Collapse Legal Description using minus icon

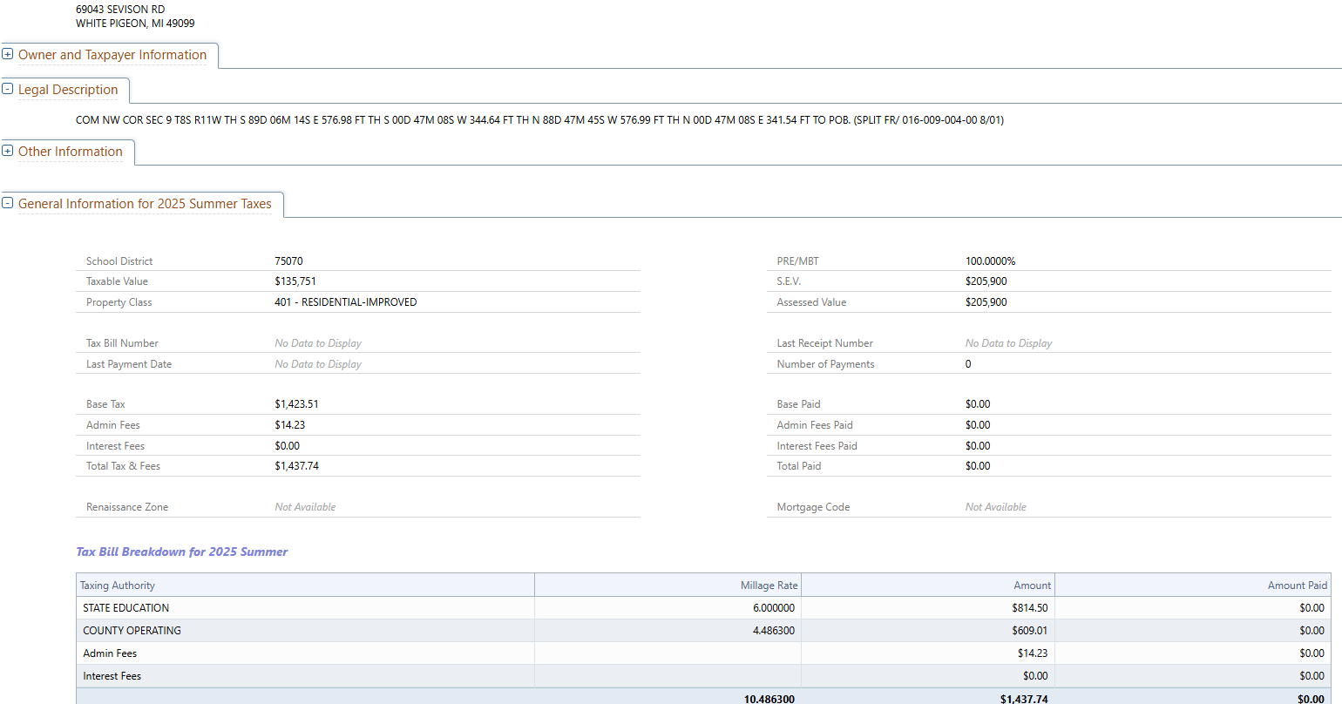pos(8,89)
